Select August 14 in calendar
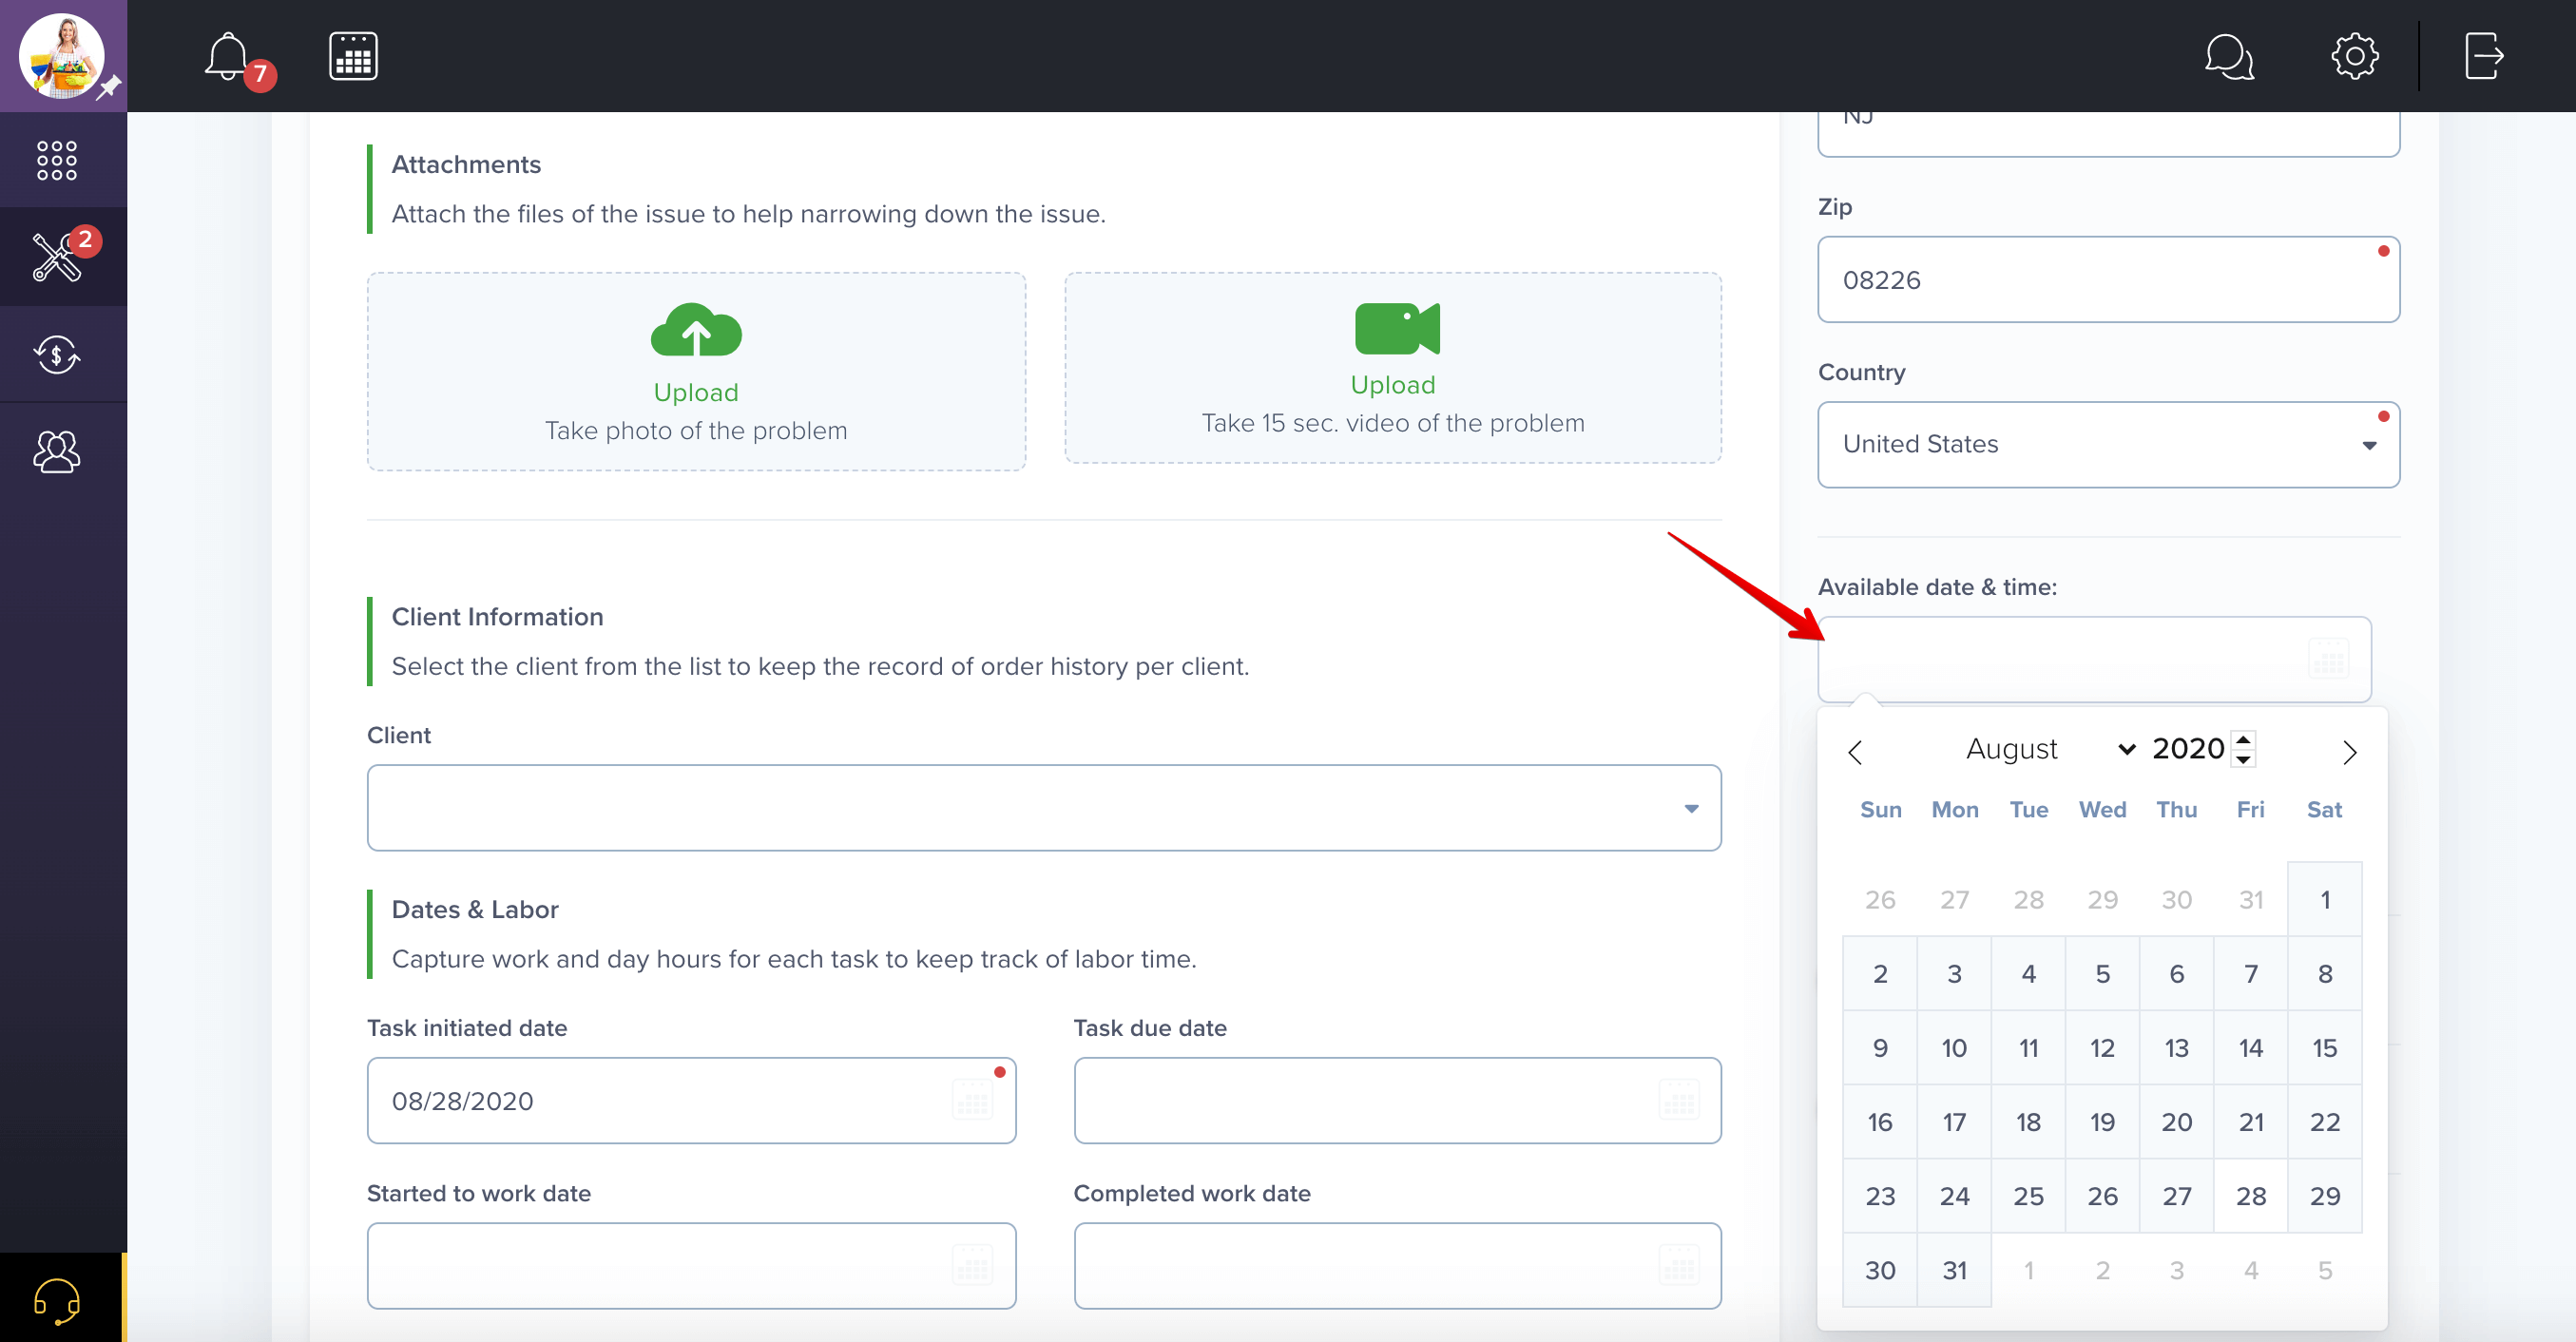Screen dimensions: 2576x1342 tap(2250, 1047)
